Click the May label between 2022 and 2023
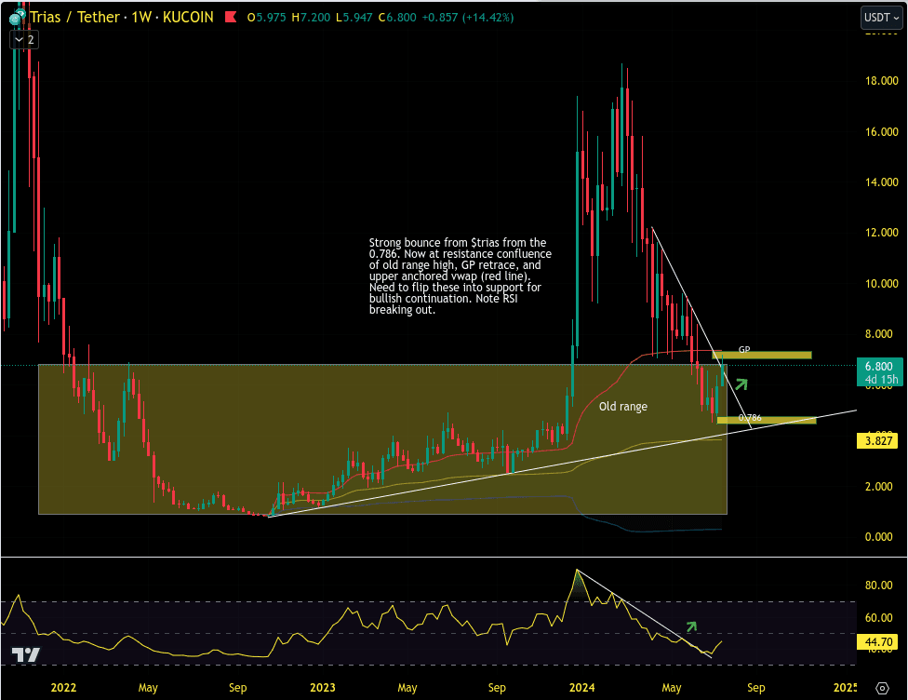This screenshot has width=908, height=700. pos(148,688)
